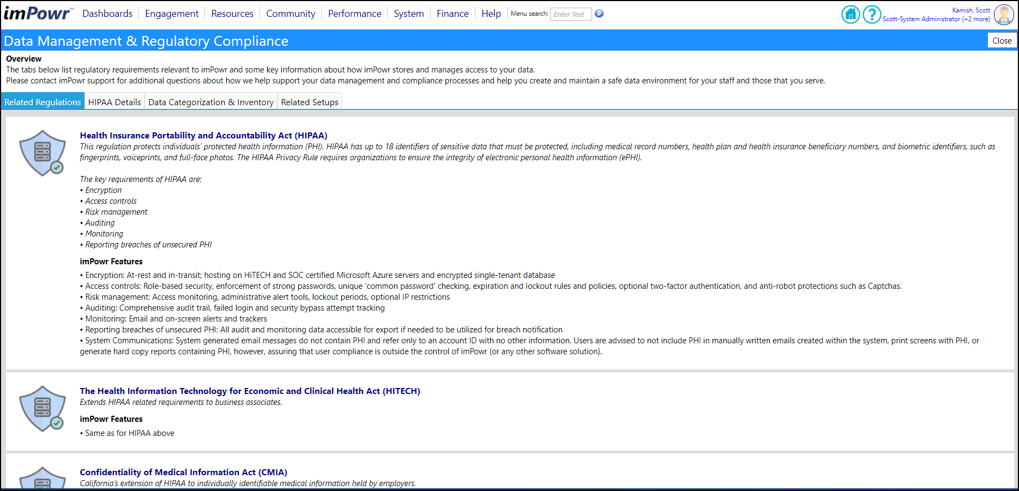Click Scott-System Administrator (+2 more) role link
This screenshot has width=1019, height=491.
click(x=936, y=19)
